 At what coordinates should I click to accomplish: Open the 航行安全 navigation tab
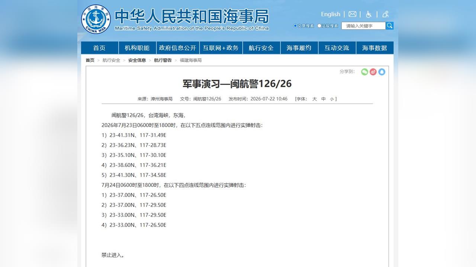coord(261,48)
